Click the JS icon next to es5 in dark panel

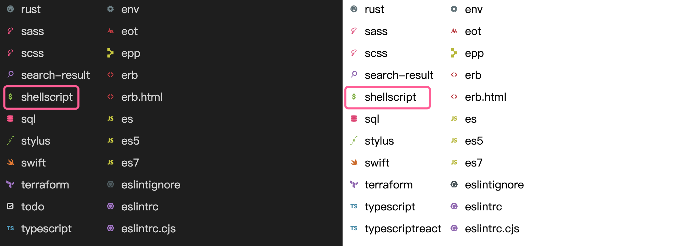click(110, 140)
